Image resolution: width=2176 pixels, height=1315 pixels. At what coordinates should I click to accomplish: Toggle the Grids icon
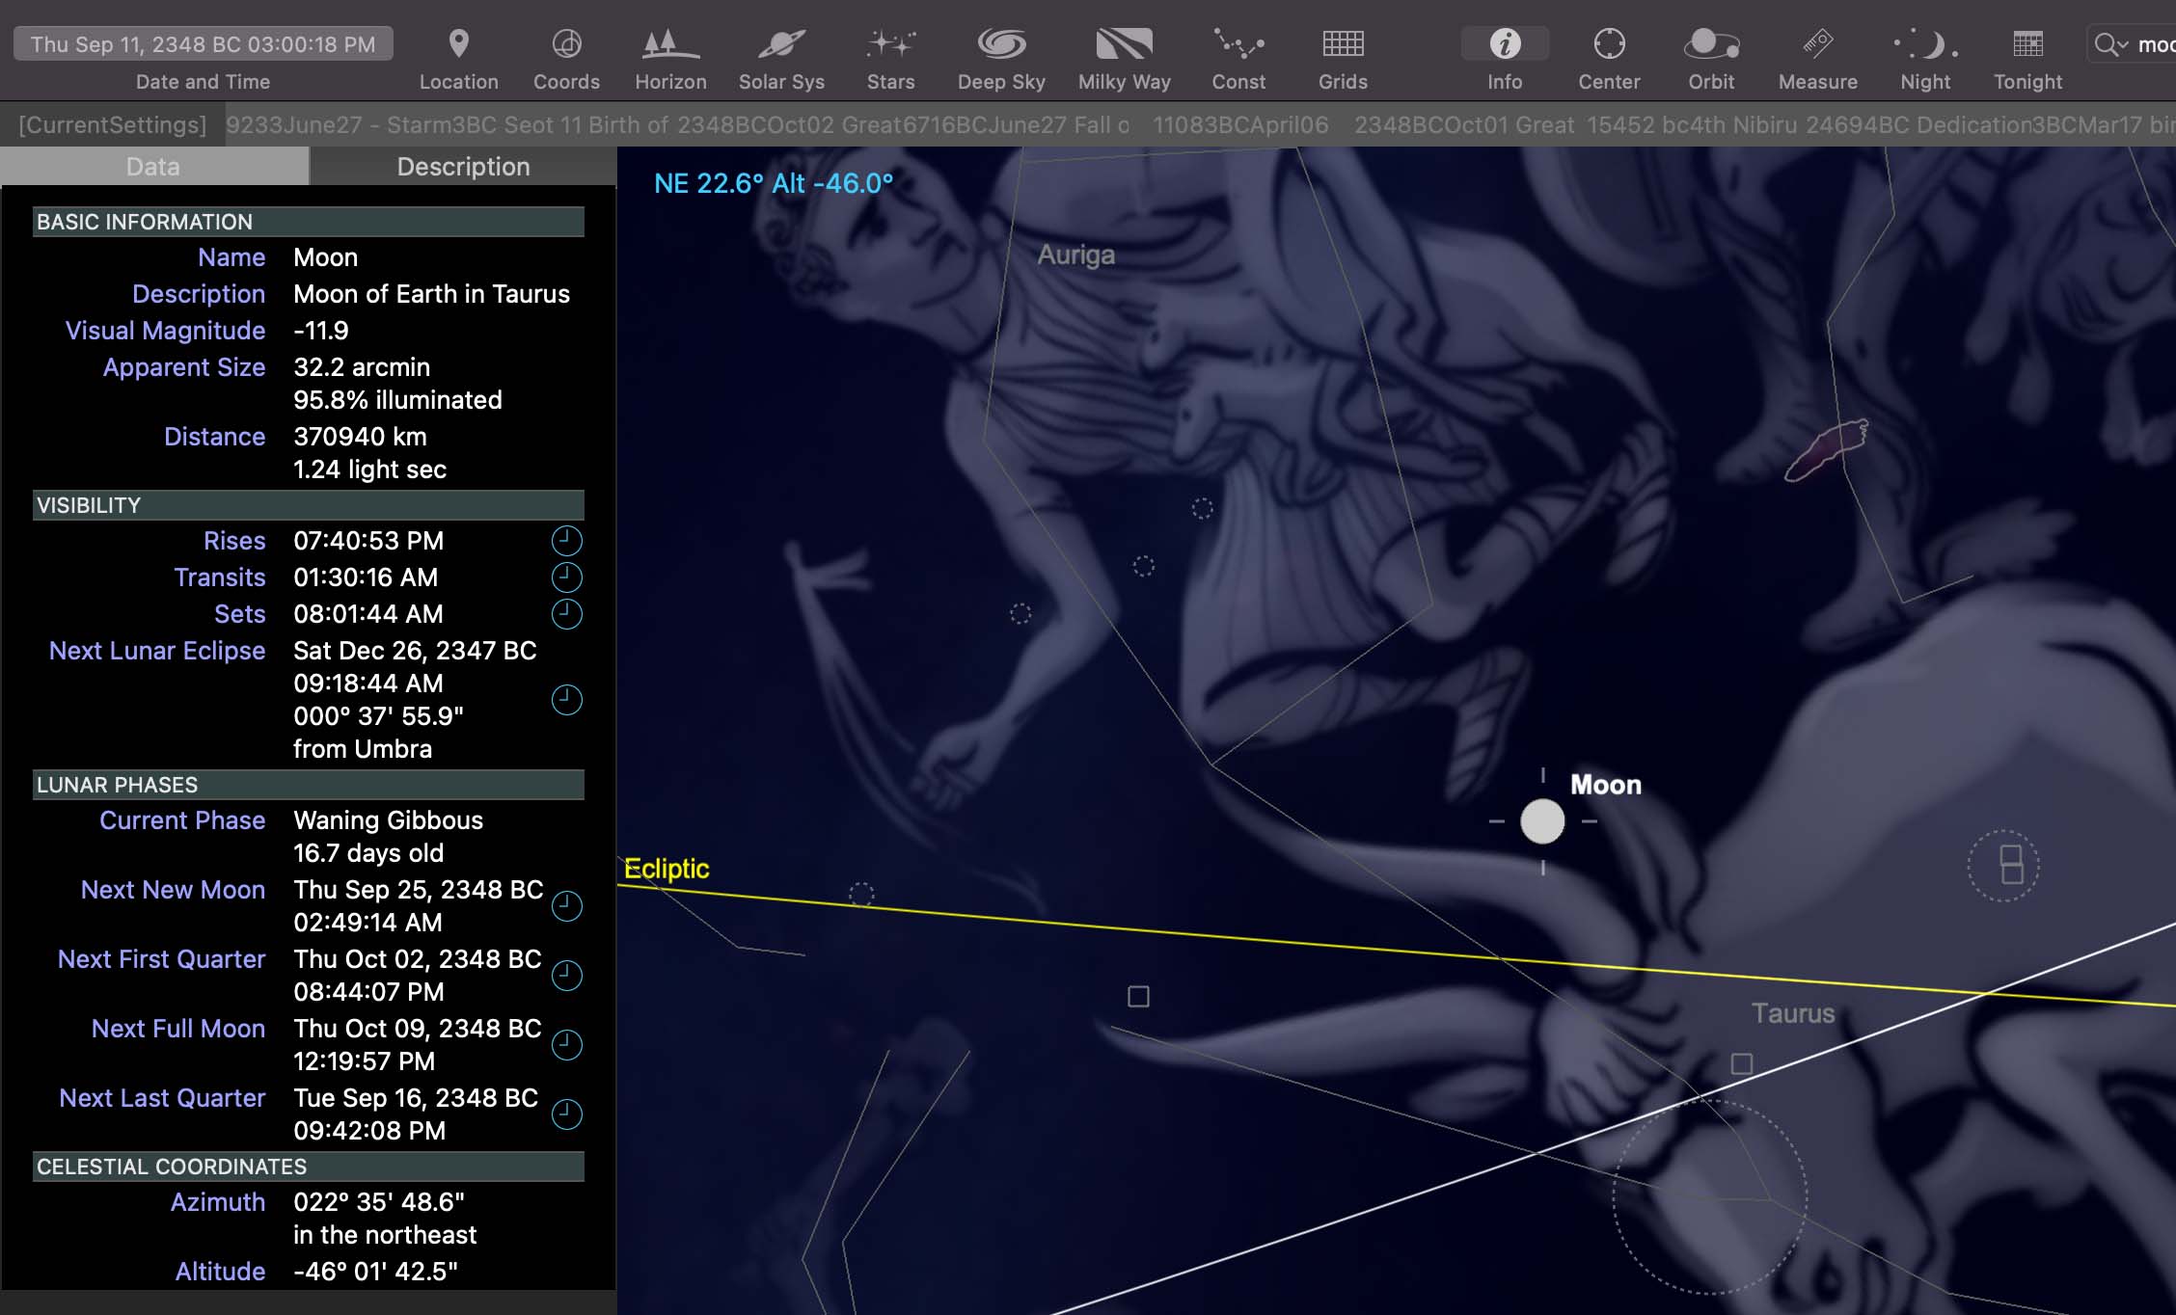click(x=1343, y=44)
